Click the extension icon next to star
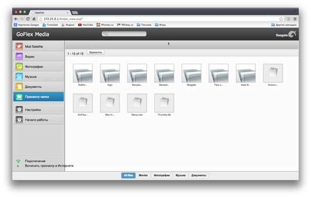The height and width of the screenshot is (197, 311). (x=288, y=19)
